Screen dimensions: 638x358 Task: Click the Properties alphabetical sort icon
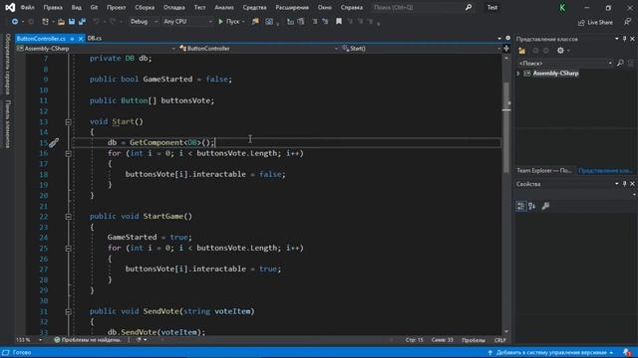532,206
